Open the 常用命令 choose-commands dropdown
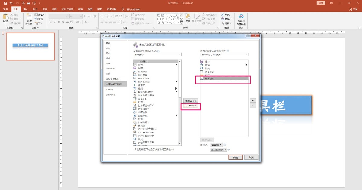 click(157, 54)
